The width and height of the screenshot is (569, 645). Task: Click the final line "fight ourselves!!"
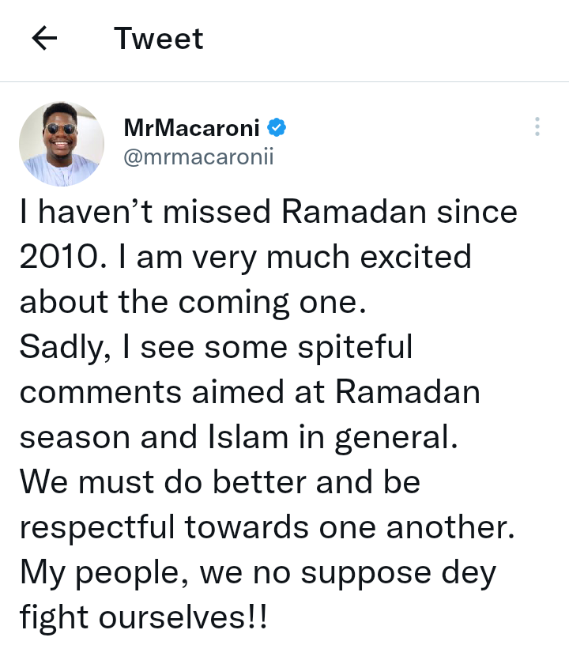[x=144, y=617]
